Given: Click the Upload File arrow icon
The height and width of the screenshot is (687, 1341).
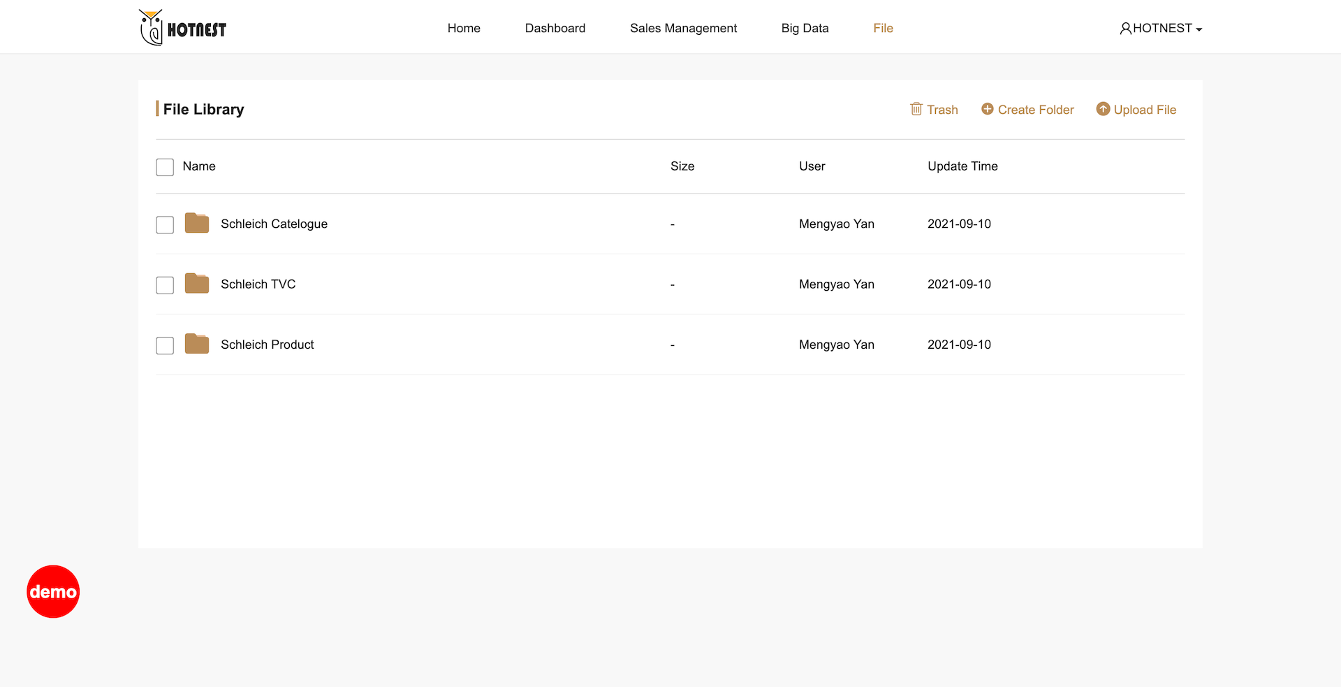Looking at the screenshot, I should click(1103, 109).
